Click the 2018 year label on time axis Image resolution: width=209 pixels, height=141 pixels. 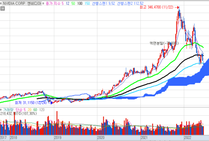click(x=14, y=138)
